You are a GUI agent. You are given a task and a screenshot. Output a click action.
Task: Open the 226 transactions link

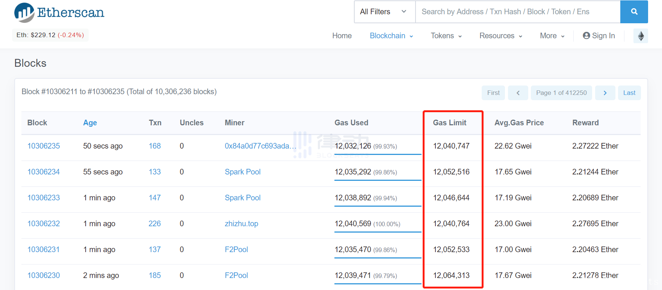point(155,224)
